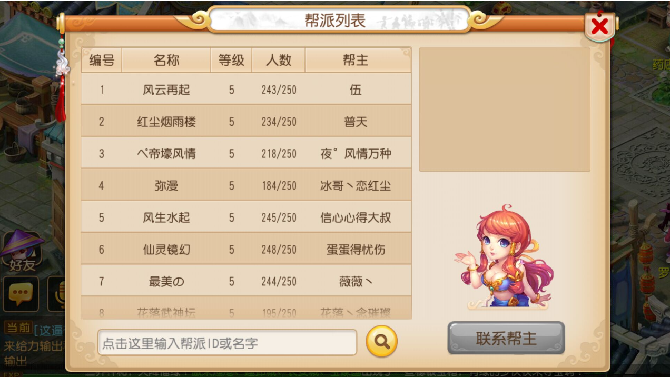Viewport: 670px width, 377px height.
Task: Click the 人数 column header
Action: (x=279, y=60)
